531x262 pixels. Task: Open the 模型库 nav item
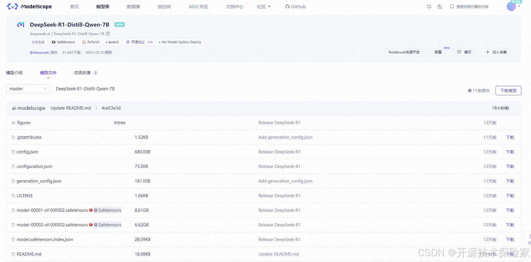[x=103, y=6]
